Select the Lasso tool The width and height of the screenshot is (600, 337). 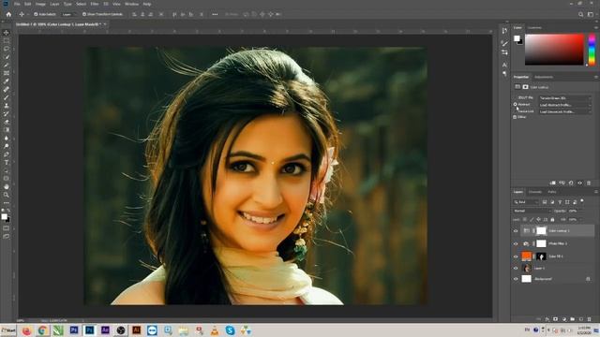point(7,49)
